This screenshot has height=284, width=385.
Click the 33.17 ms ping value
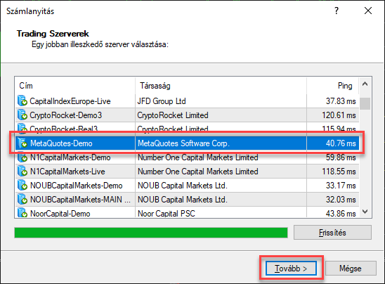click(341, 186)
